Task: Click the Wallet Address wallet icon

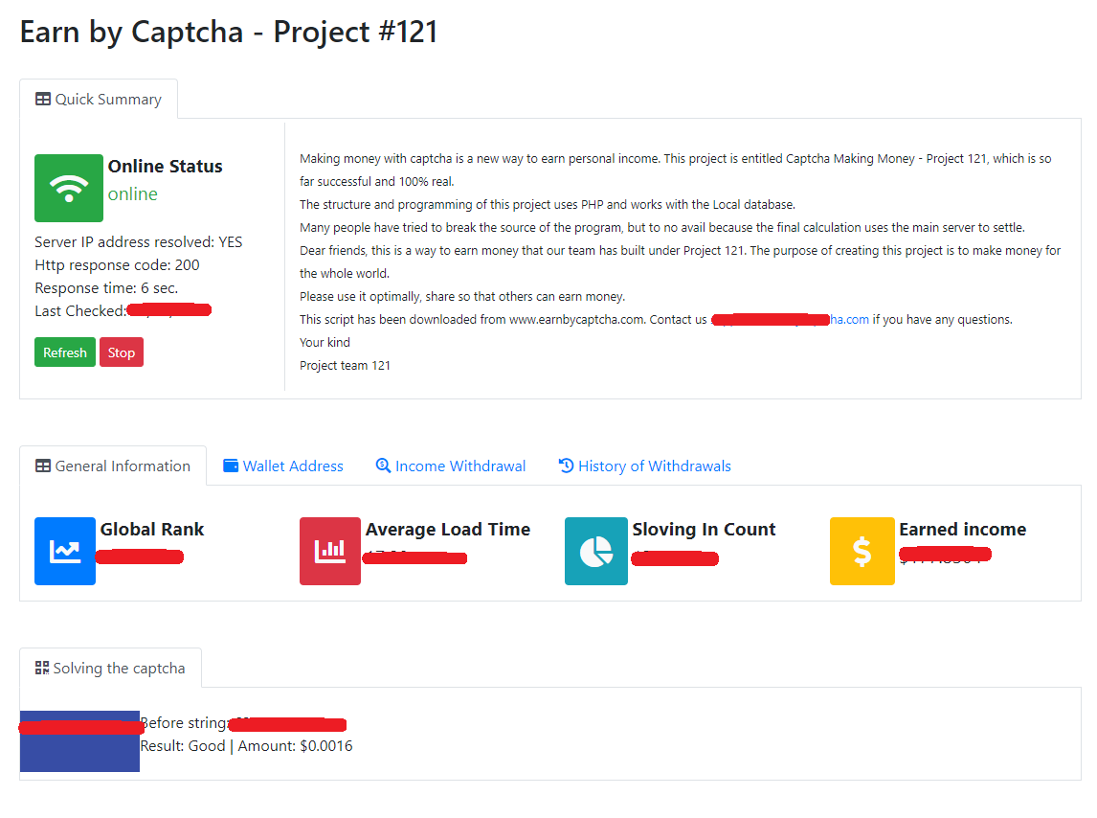Action: point(231,466)
